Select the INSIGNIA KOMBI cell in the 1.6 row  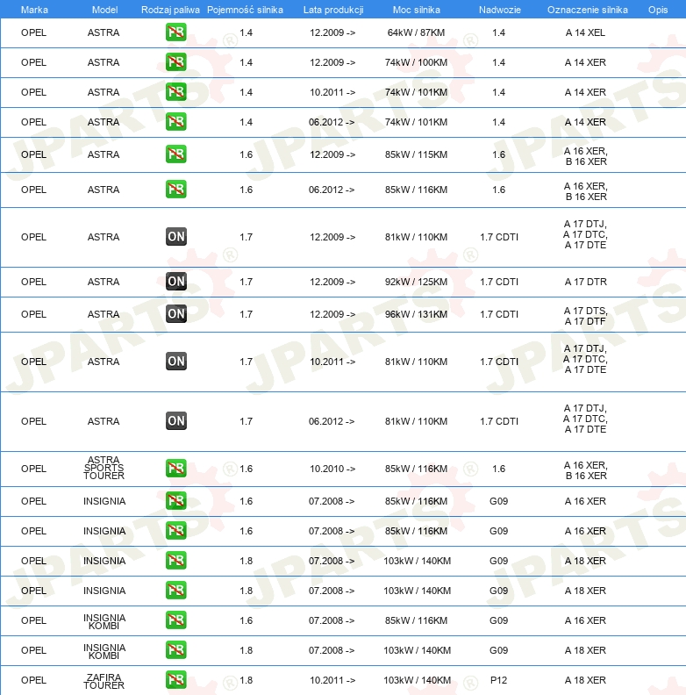point(104,622)
